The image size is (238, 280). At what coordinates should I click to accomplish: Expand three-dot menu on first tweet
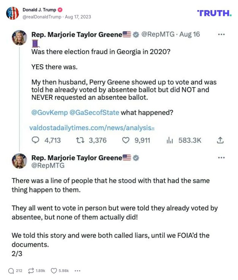click(x=221, y=34)
